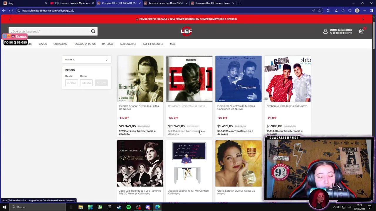Open Residente Residente Cd Nuevo link
The width and height of the screenshot is (376, 211).
click(187, 106)
